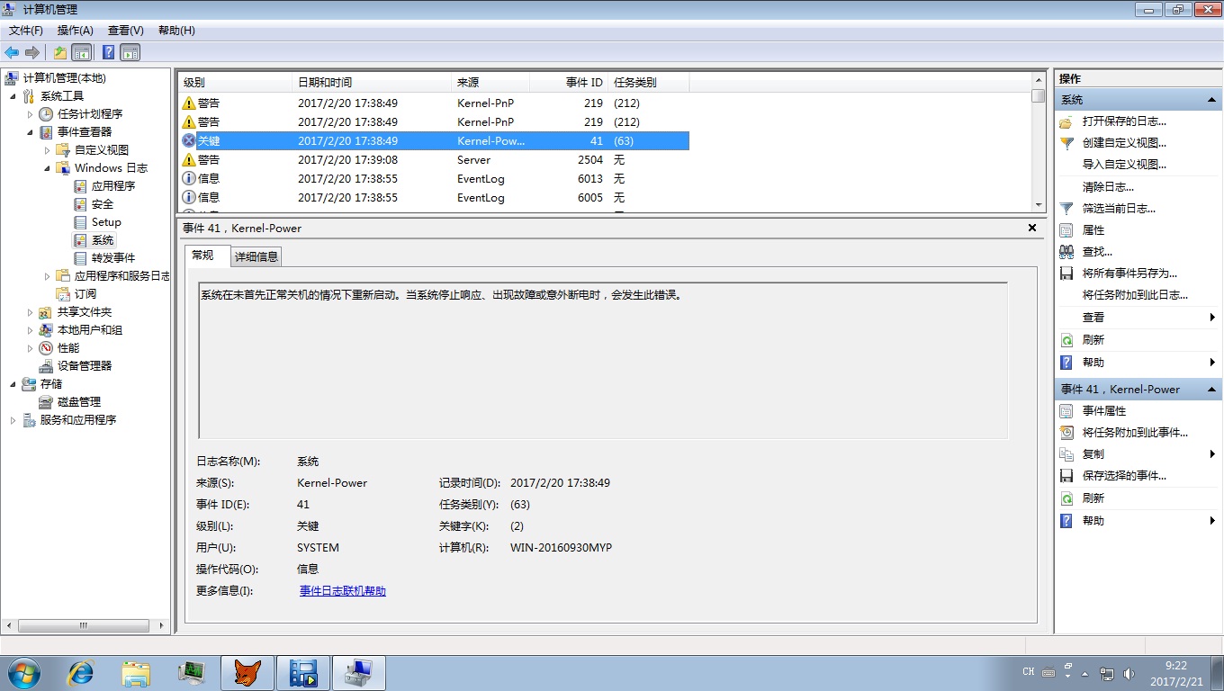1224x691 pixels.
Task: Collapse 系统 actions section header
Action: 1138,100
